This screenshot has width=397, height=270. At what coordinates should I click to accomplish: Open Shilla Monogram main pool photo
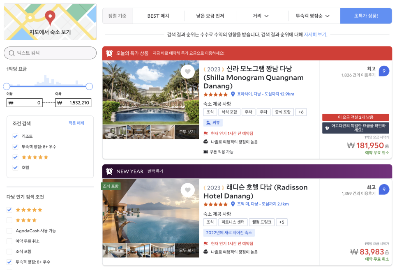pos(151,92)
